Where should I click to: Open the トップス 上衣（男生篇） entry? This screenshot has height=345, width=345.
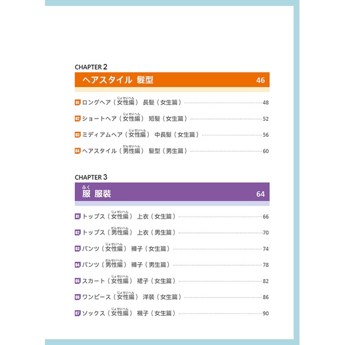click(x=172, y=232)
